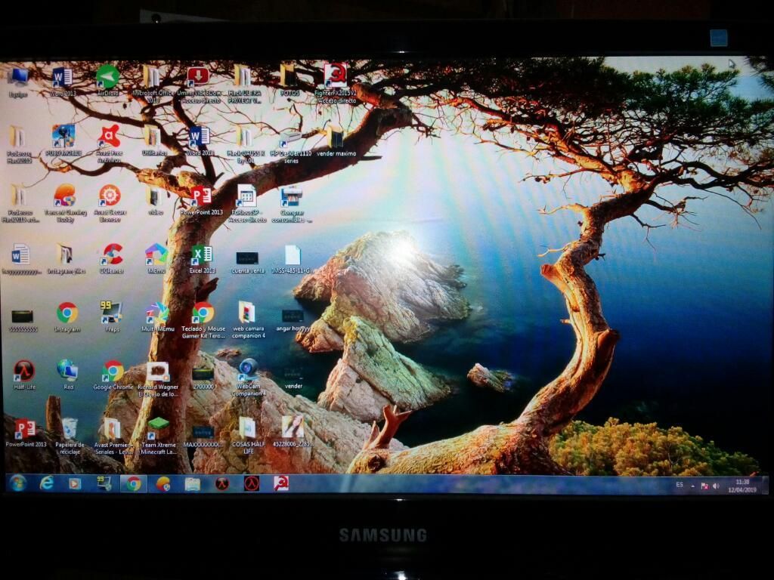
Task: Open the Hack ULTRA PROYECT folder
Action: (x=244, y=83)
